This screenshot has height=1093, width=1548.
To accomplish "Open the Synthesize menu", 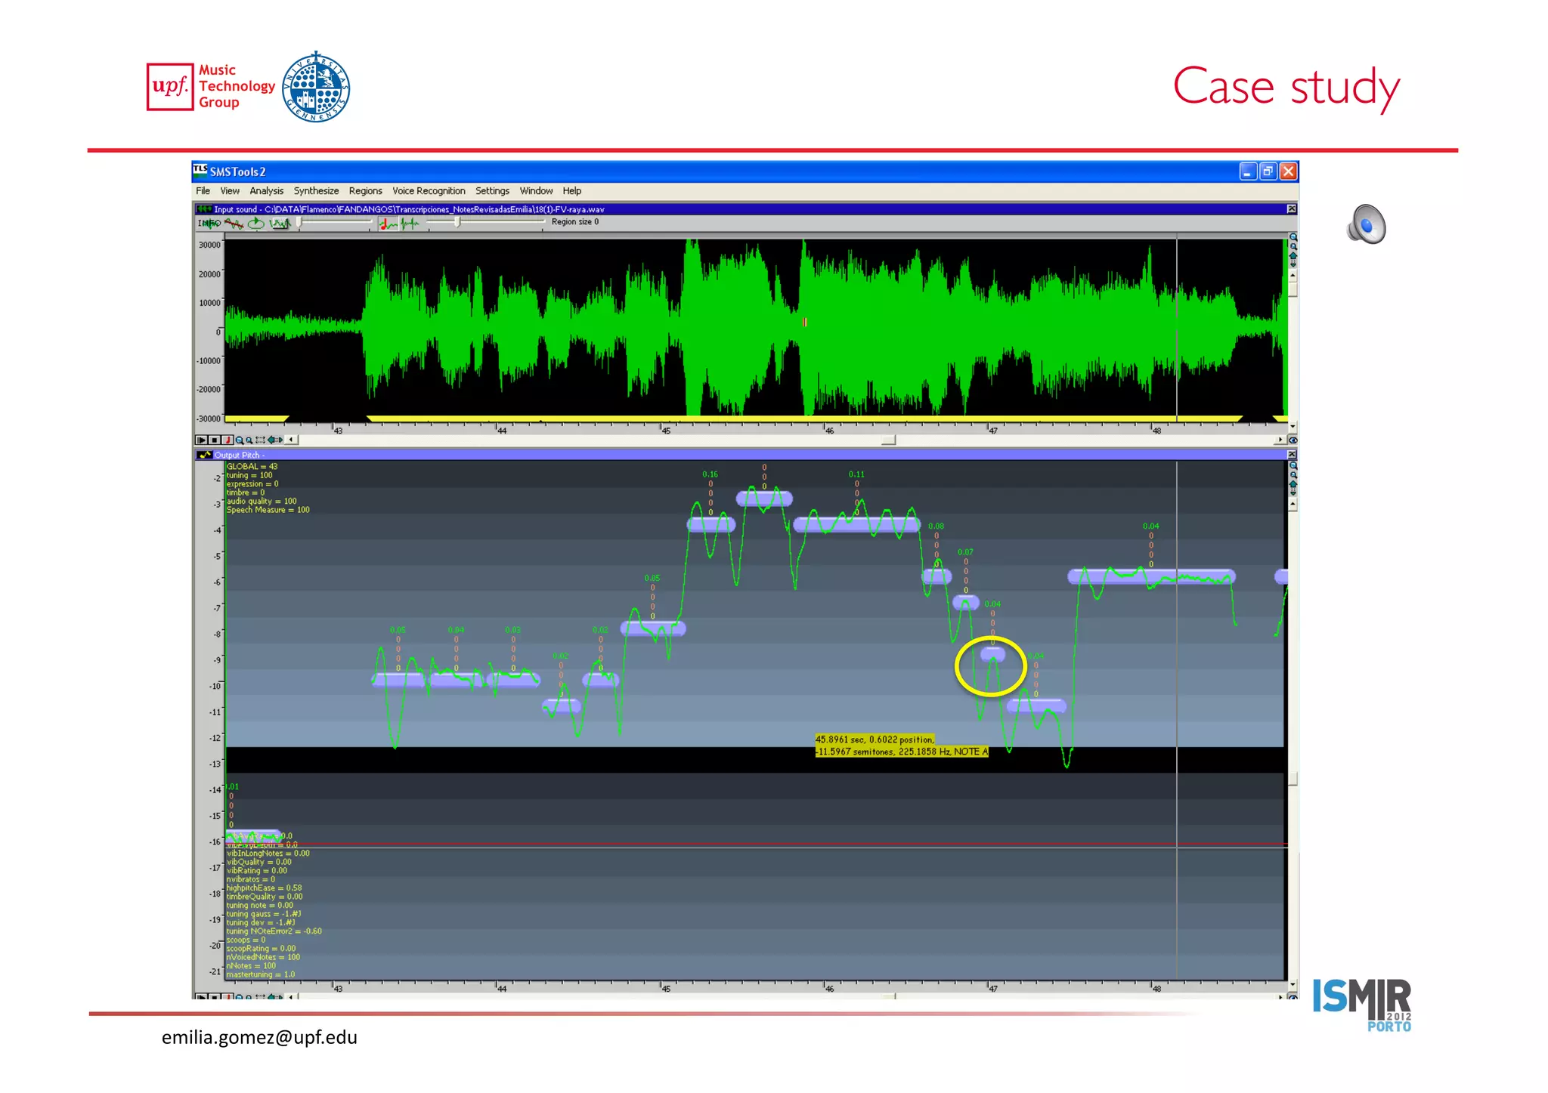I will 316,191.
